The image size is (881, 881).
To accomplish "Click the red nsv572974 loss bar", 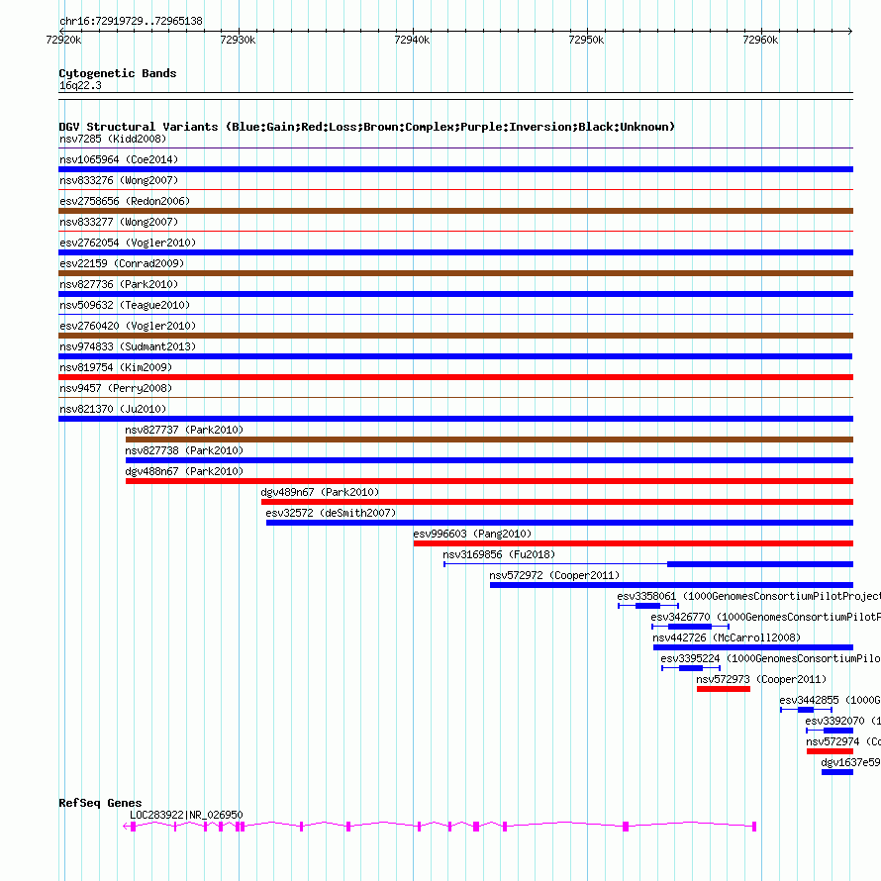I will click(x=830, y=751).
